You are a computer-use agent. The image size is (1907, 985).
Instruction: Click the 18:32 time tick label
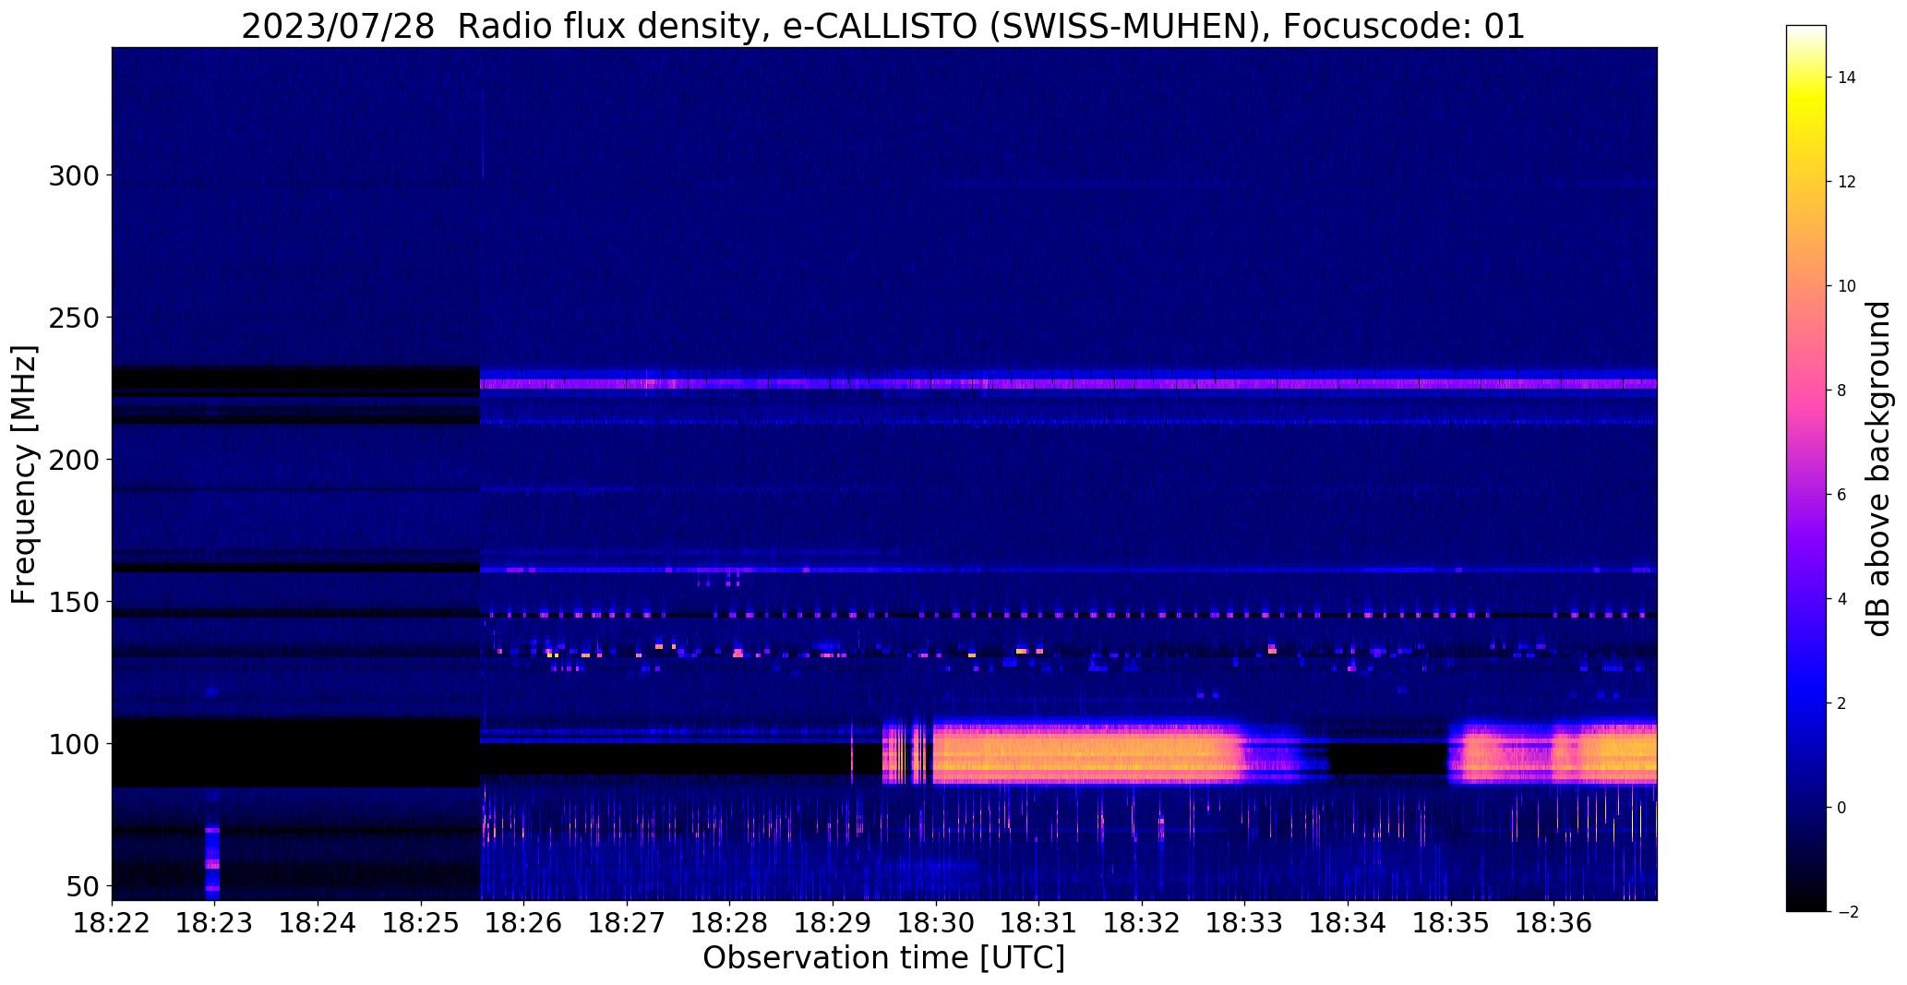1143,923
